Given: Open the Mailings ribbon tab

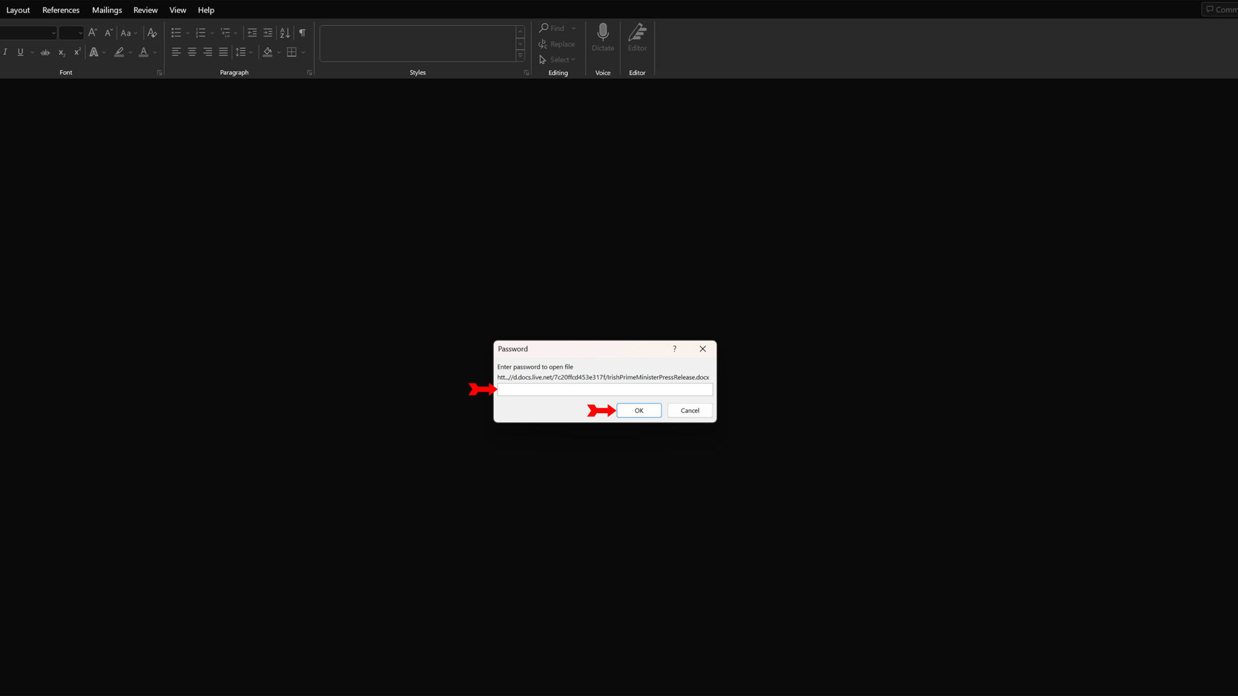Looking at the screenshot, I should (x=106, y=10).
